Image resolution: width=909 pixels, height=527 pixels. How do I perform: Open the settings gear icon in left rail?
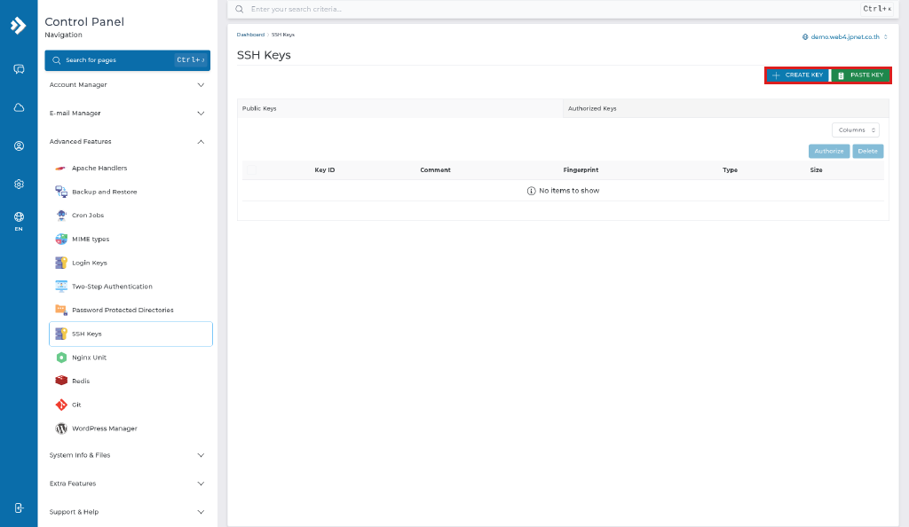19,185
